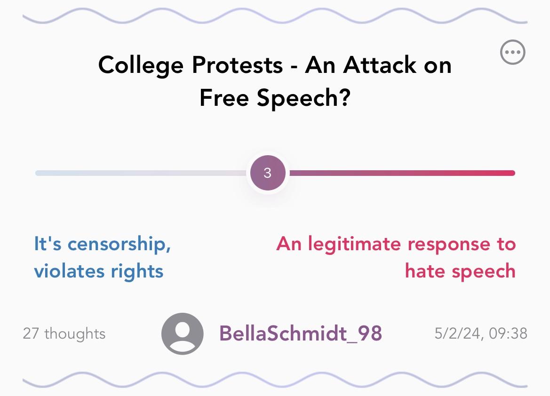The width and height of the screenshot is (550, 396).
Task: Tap the word "censorship" in blue text
Action: [117, 244]
